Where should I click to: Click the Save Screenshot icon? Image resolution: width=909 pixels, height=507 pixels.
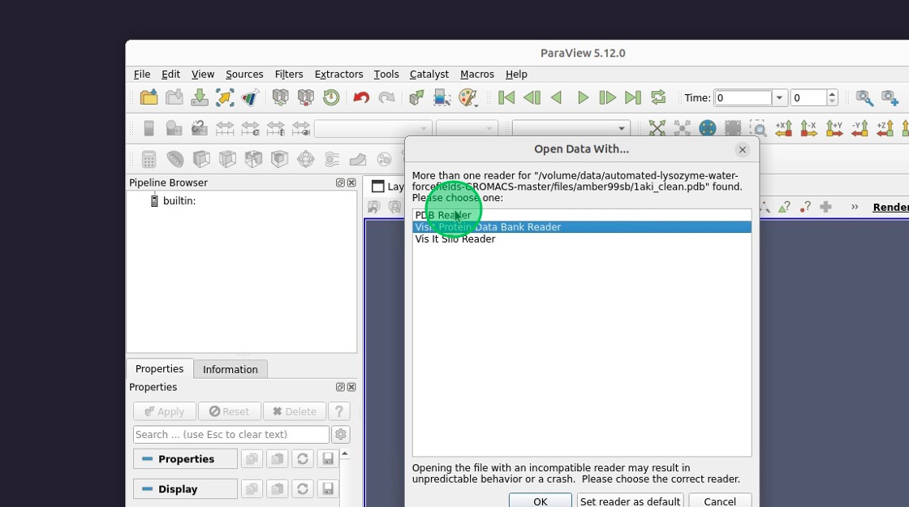(x=225, y=97)
